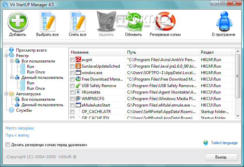Sort by the Название column header

click(97, 52)
